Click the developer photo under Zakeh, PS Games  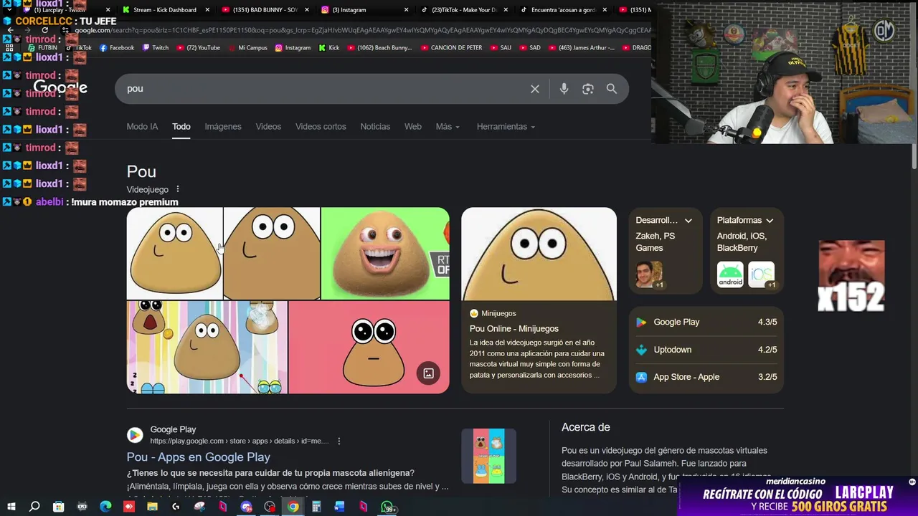tap(649, 274)
